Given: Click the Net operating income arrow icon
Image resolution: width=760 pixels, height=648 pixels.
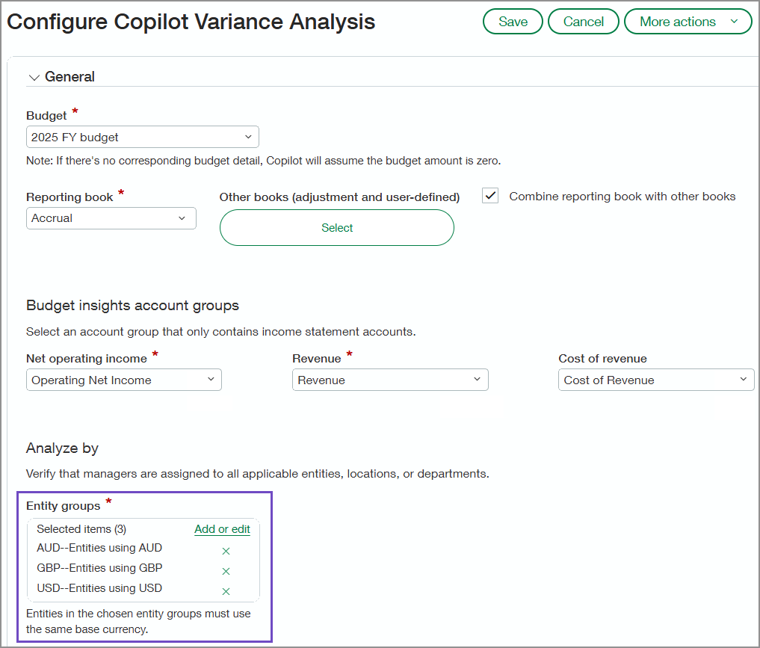Looking at the screenshot, I should click(x=211, y=380).
